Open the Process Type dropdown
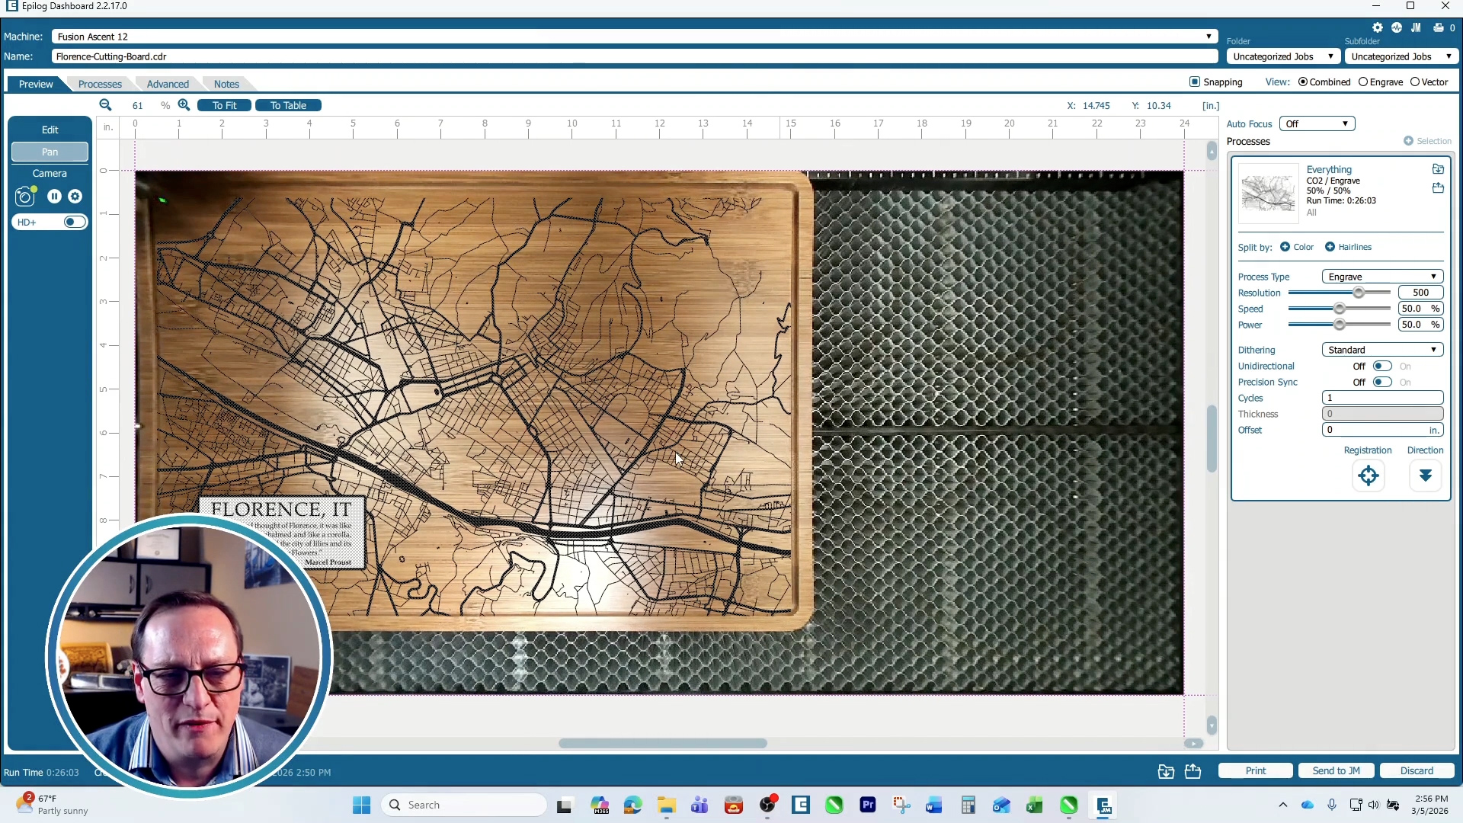The width and height of the screenshot is (1463, 823). click(1381, 276)
